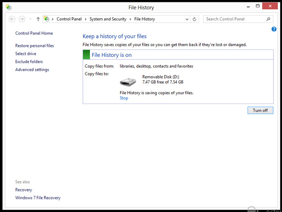Viewport: 282px width, 212px height.
Task: Go up one level with the Up arrow
Action: [x=38, y=19]
